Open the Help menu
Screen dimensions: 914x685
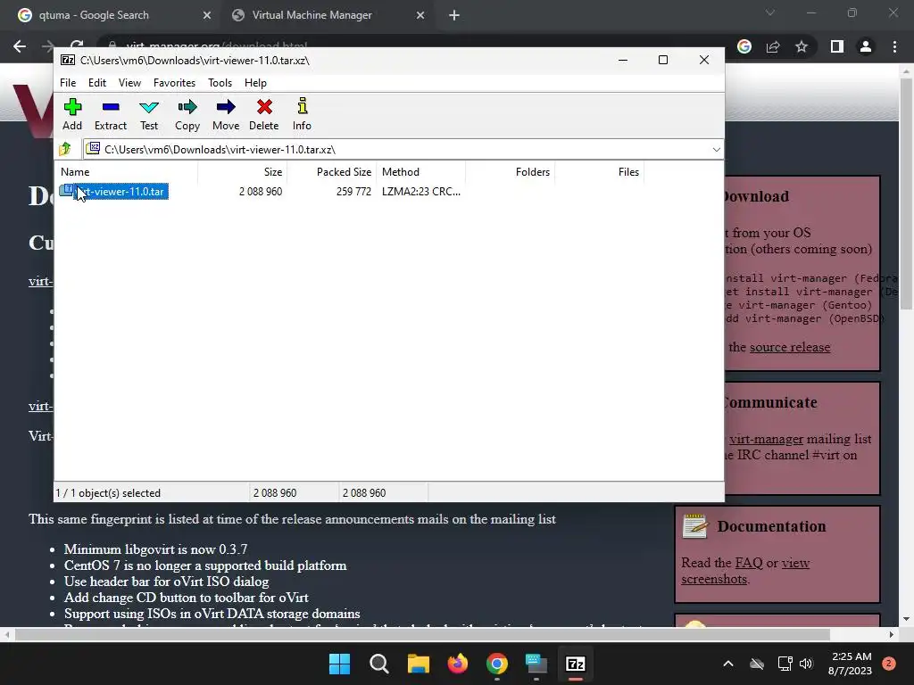255,83
